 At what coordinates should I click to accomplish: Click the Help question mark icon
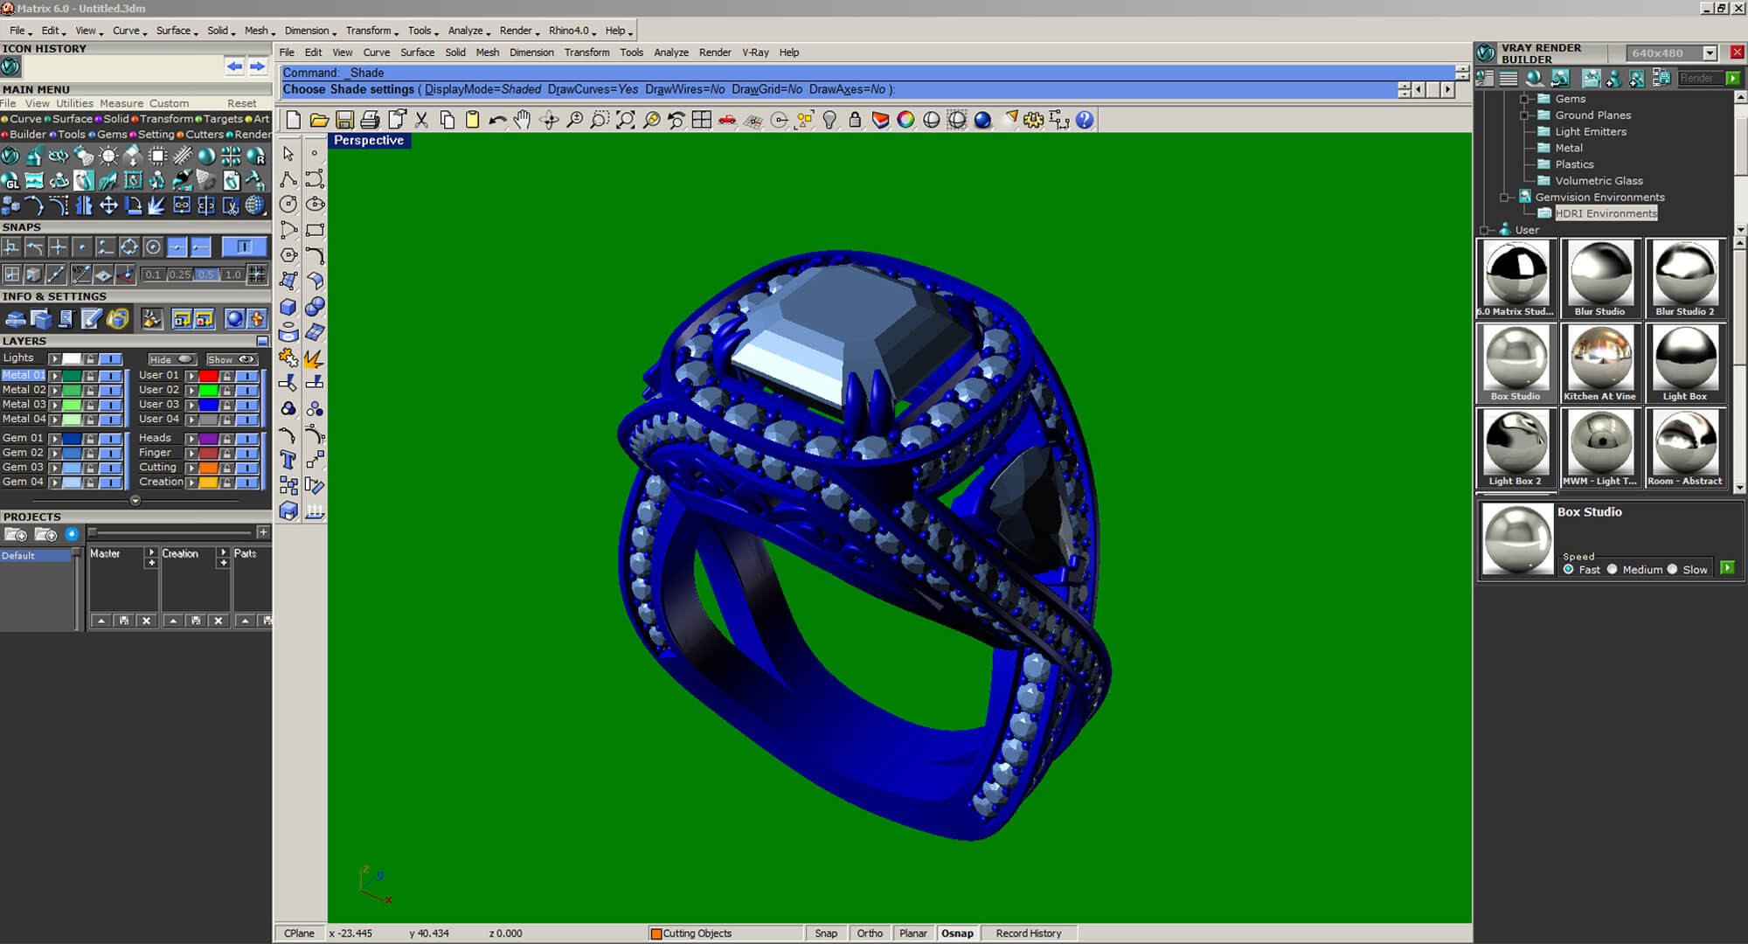pos(1086,120)
